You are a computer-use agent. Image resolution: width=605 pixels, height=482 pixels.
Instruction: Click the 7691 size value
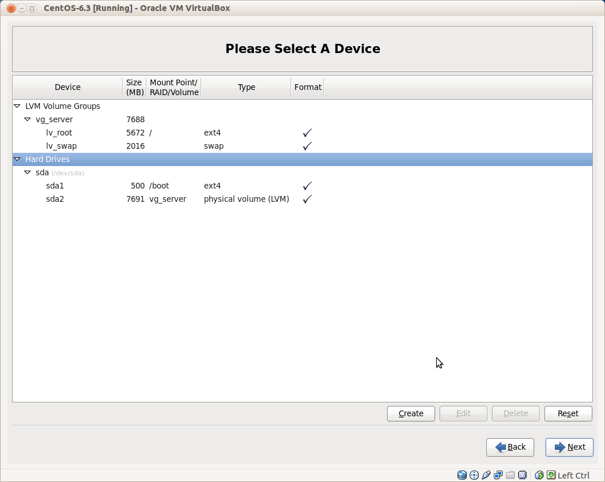pyautogui.click(x=135, y=199)
